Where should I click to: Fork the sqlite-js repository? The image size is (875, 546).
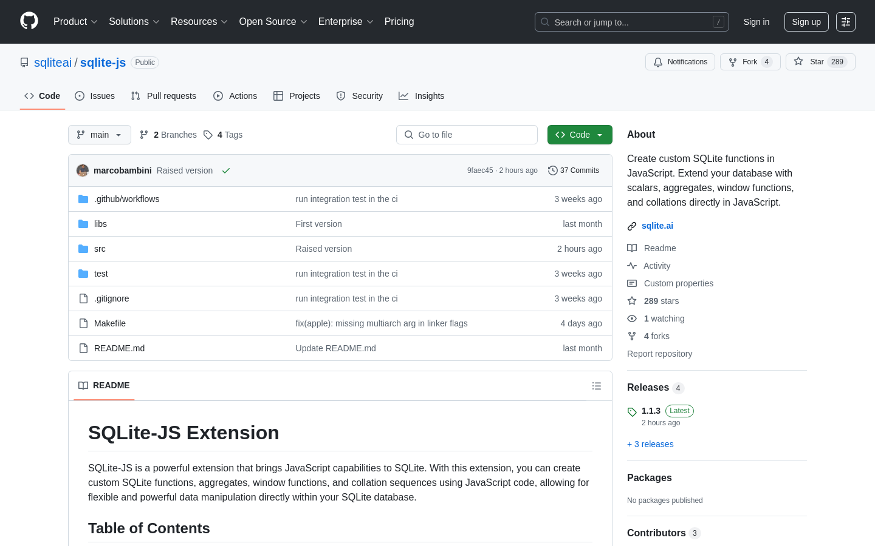click(750, 62)
